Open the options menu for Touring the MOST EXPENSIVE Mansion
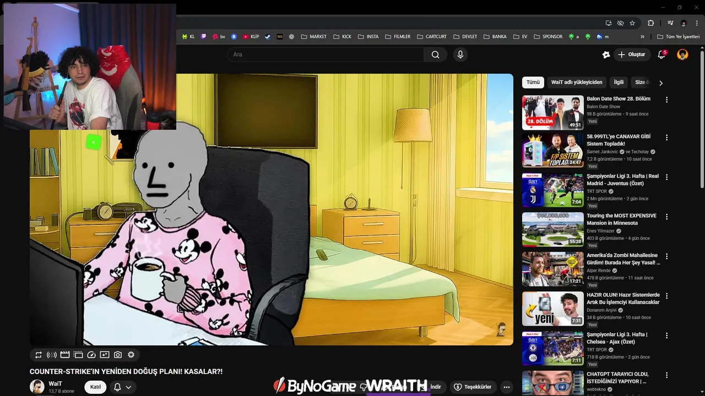The image size is (705, 396). pyautogui.click(x=666, y=217)
